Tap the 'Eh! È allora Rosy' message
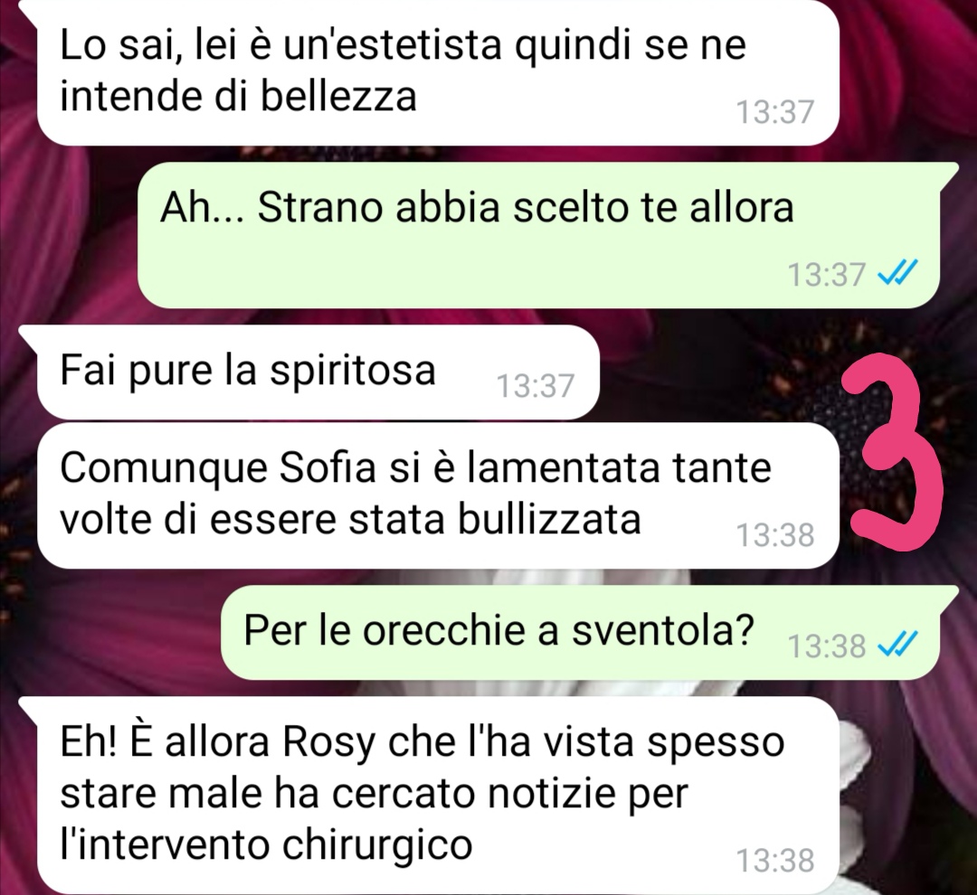977x895 pixels. point(438,795)
